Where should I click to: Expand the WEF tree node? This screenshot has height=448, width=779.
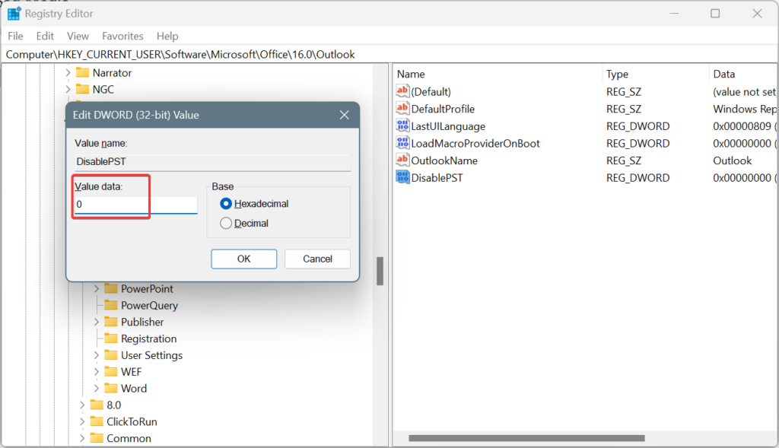click(x=97, y=371)
